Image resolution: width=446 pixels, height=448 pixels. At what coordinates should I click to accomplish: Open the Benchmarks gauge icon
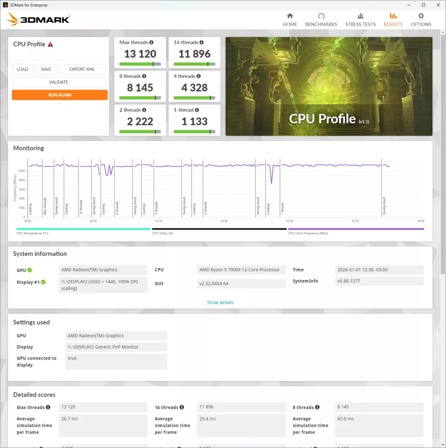321,16
